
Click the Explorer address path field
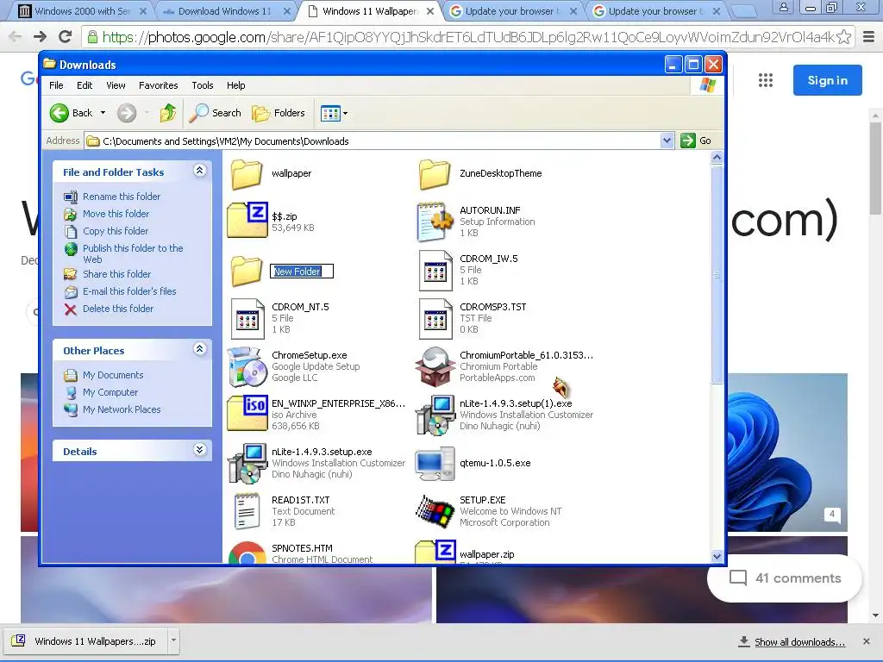373,141
